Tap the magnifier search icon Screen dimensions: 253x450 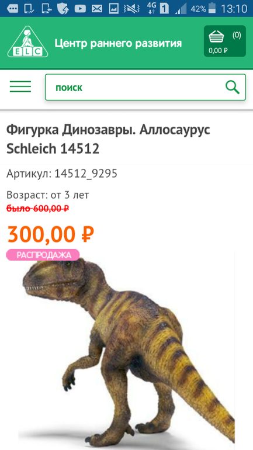[233, 87]
